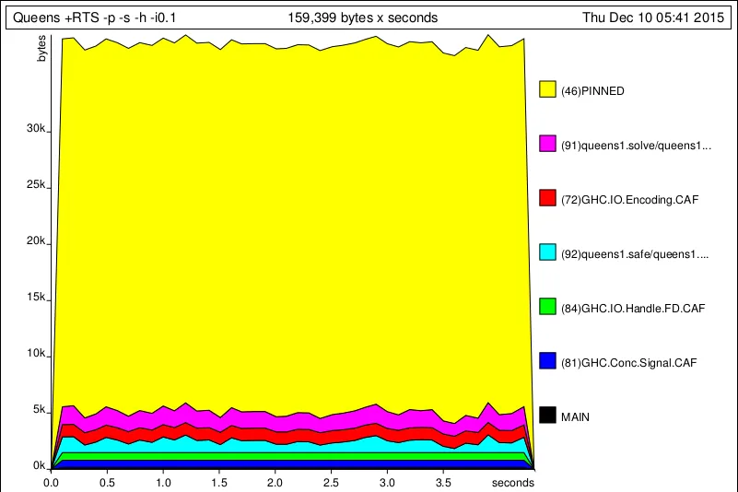Click the '10k' y-axis tick label
Viewport: 738px width, 492px height.
pyautogui.click(x=36, y=353)
